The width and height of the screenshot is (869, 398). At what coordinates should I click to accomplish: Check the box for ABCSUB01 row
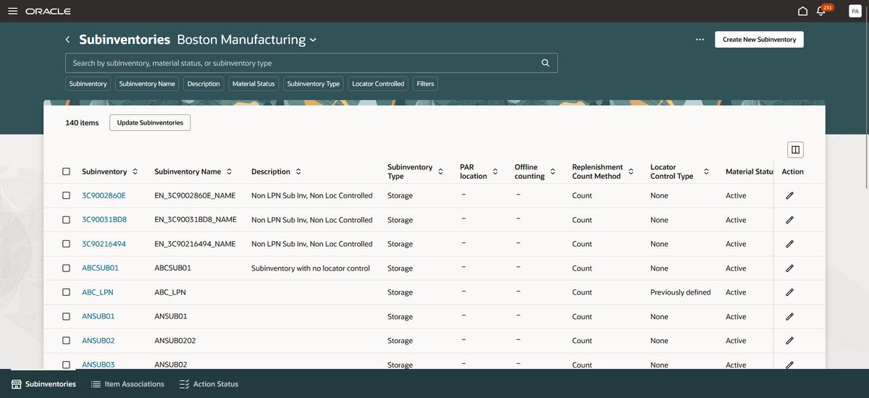click(67, 268)
